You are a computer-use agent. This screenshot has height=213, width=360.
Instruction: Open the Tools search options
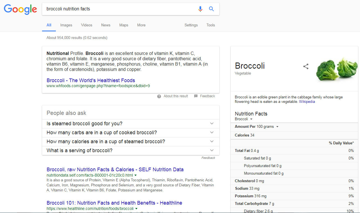(211, 25)
